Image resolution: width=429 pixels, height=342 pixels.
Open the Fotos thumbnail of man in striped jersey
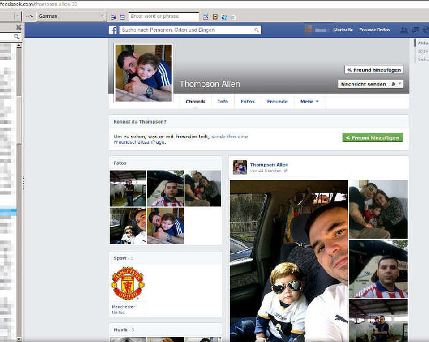pyautogui.click(x=165, y=188)
